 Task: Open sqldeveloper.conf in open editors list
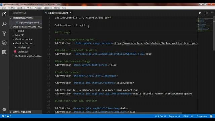coord(29,23)
